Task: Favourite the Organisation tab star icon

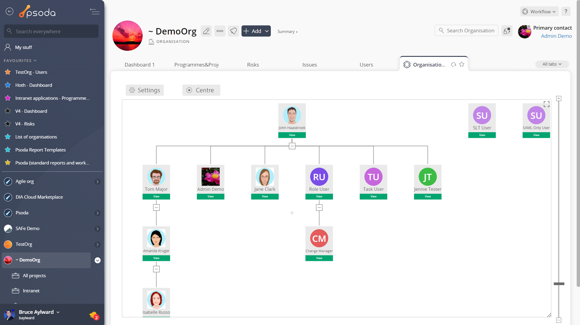Action: 462,64
